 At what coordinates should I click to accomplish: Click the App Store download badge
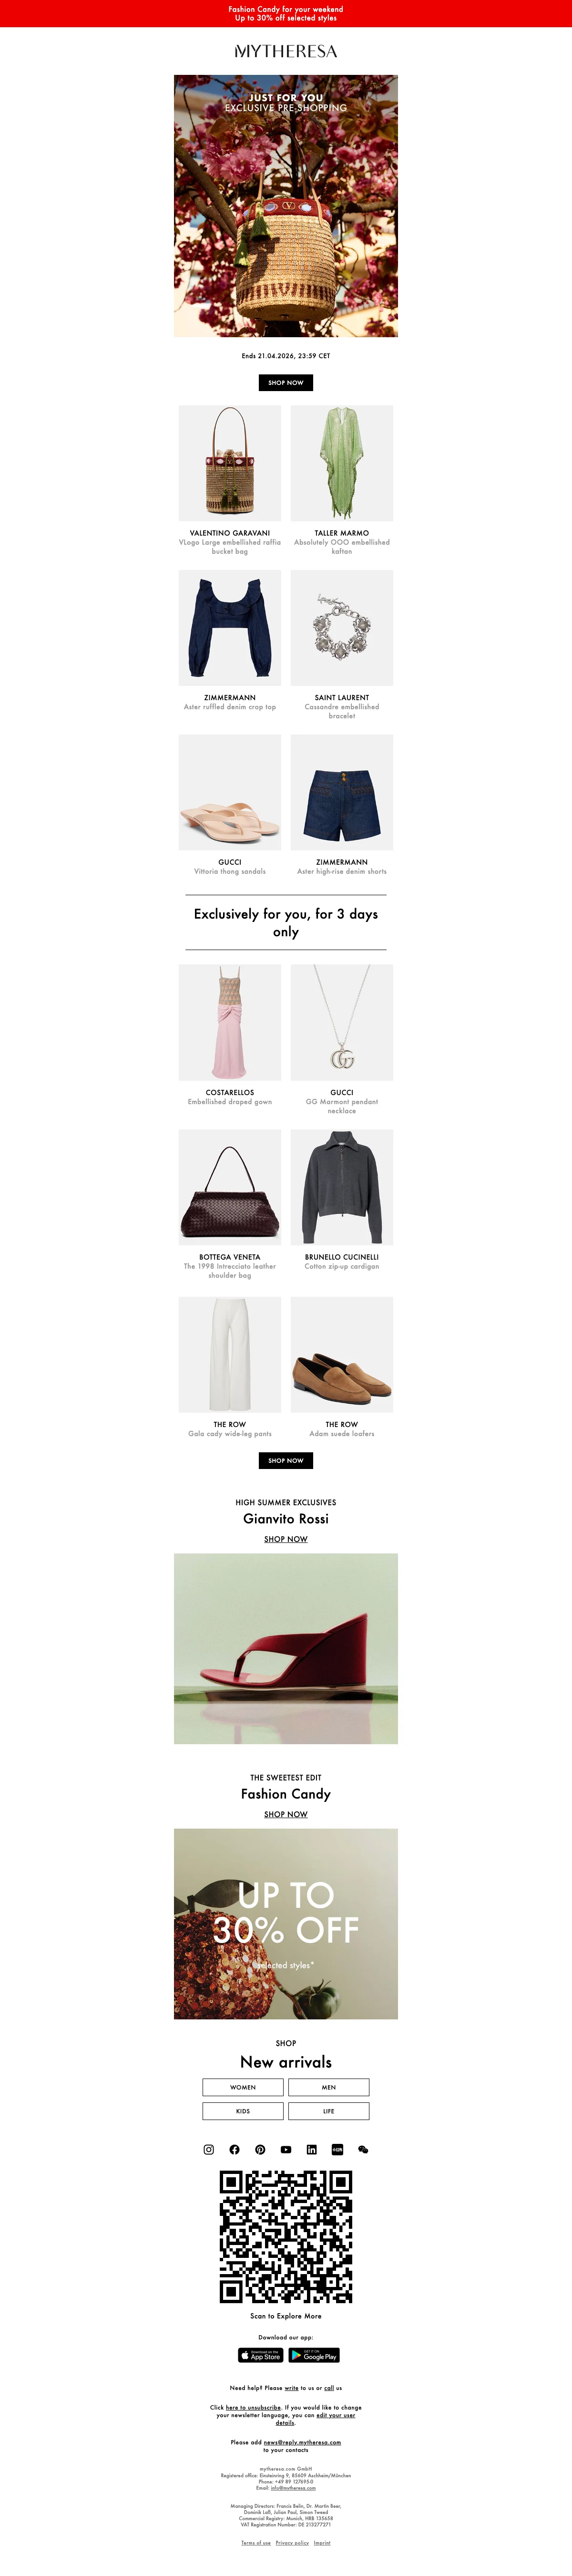(261, 2355)
